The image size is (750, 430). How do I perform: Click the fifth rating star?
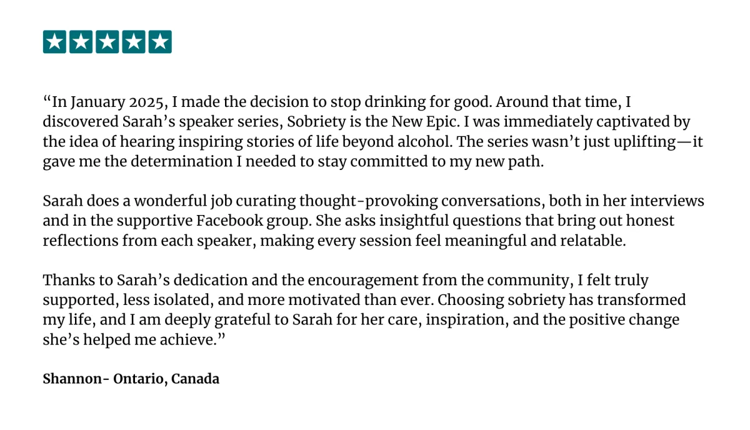[x=160, y=42]
